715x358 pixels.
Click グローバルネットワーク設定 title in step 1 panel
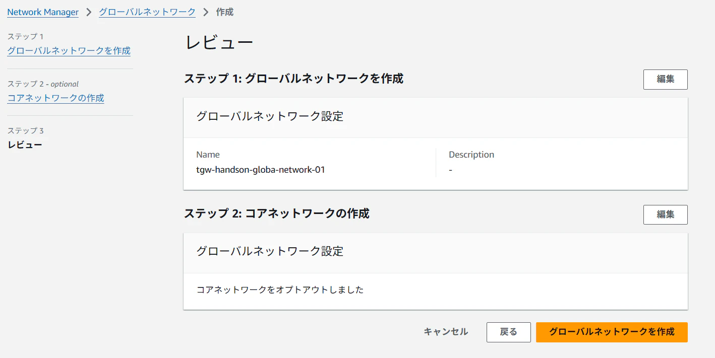[270, 116]
